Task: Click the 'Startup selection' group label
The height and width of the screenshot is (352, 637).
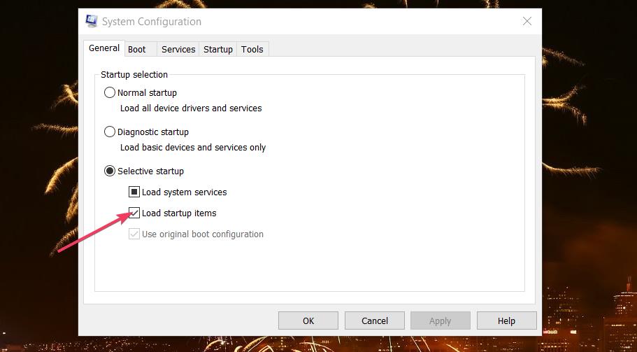Action: 134,74
